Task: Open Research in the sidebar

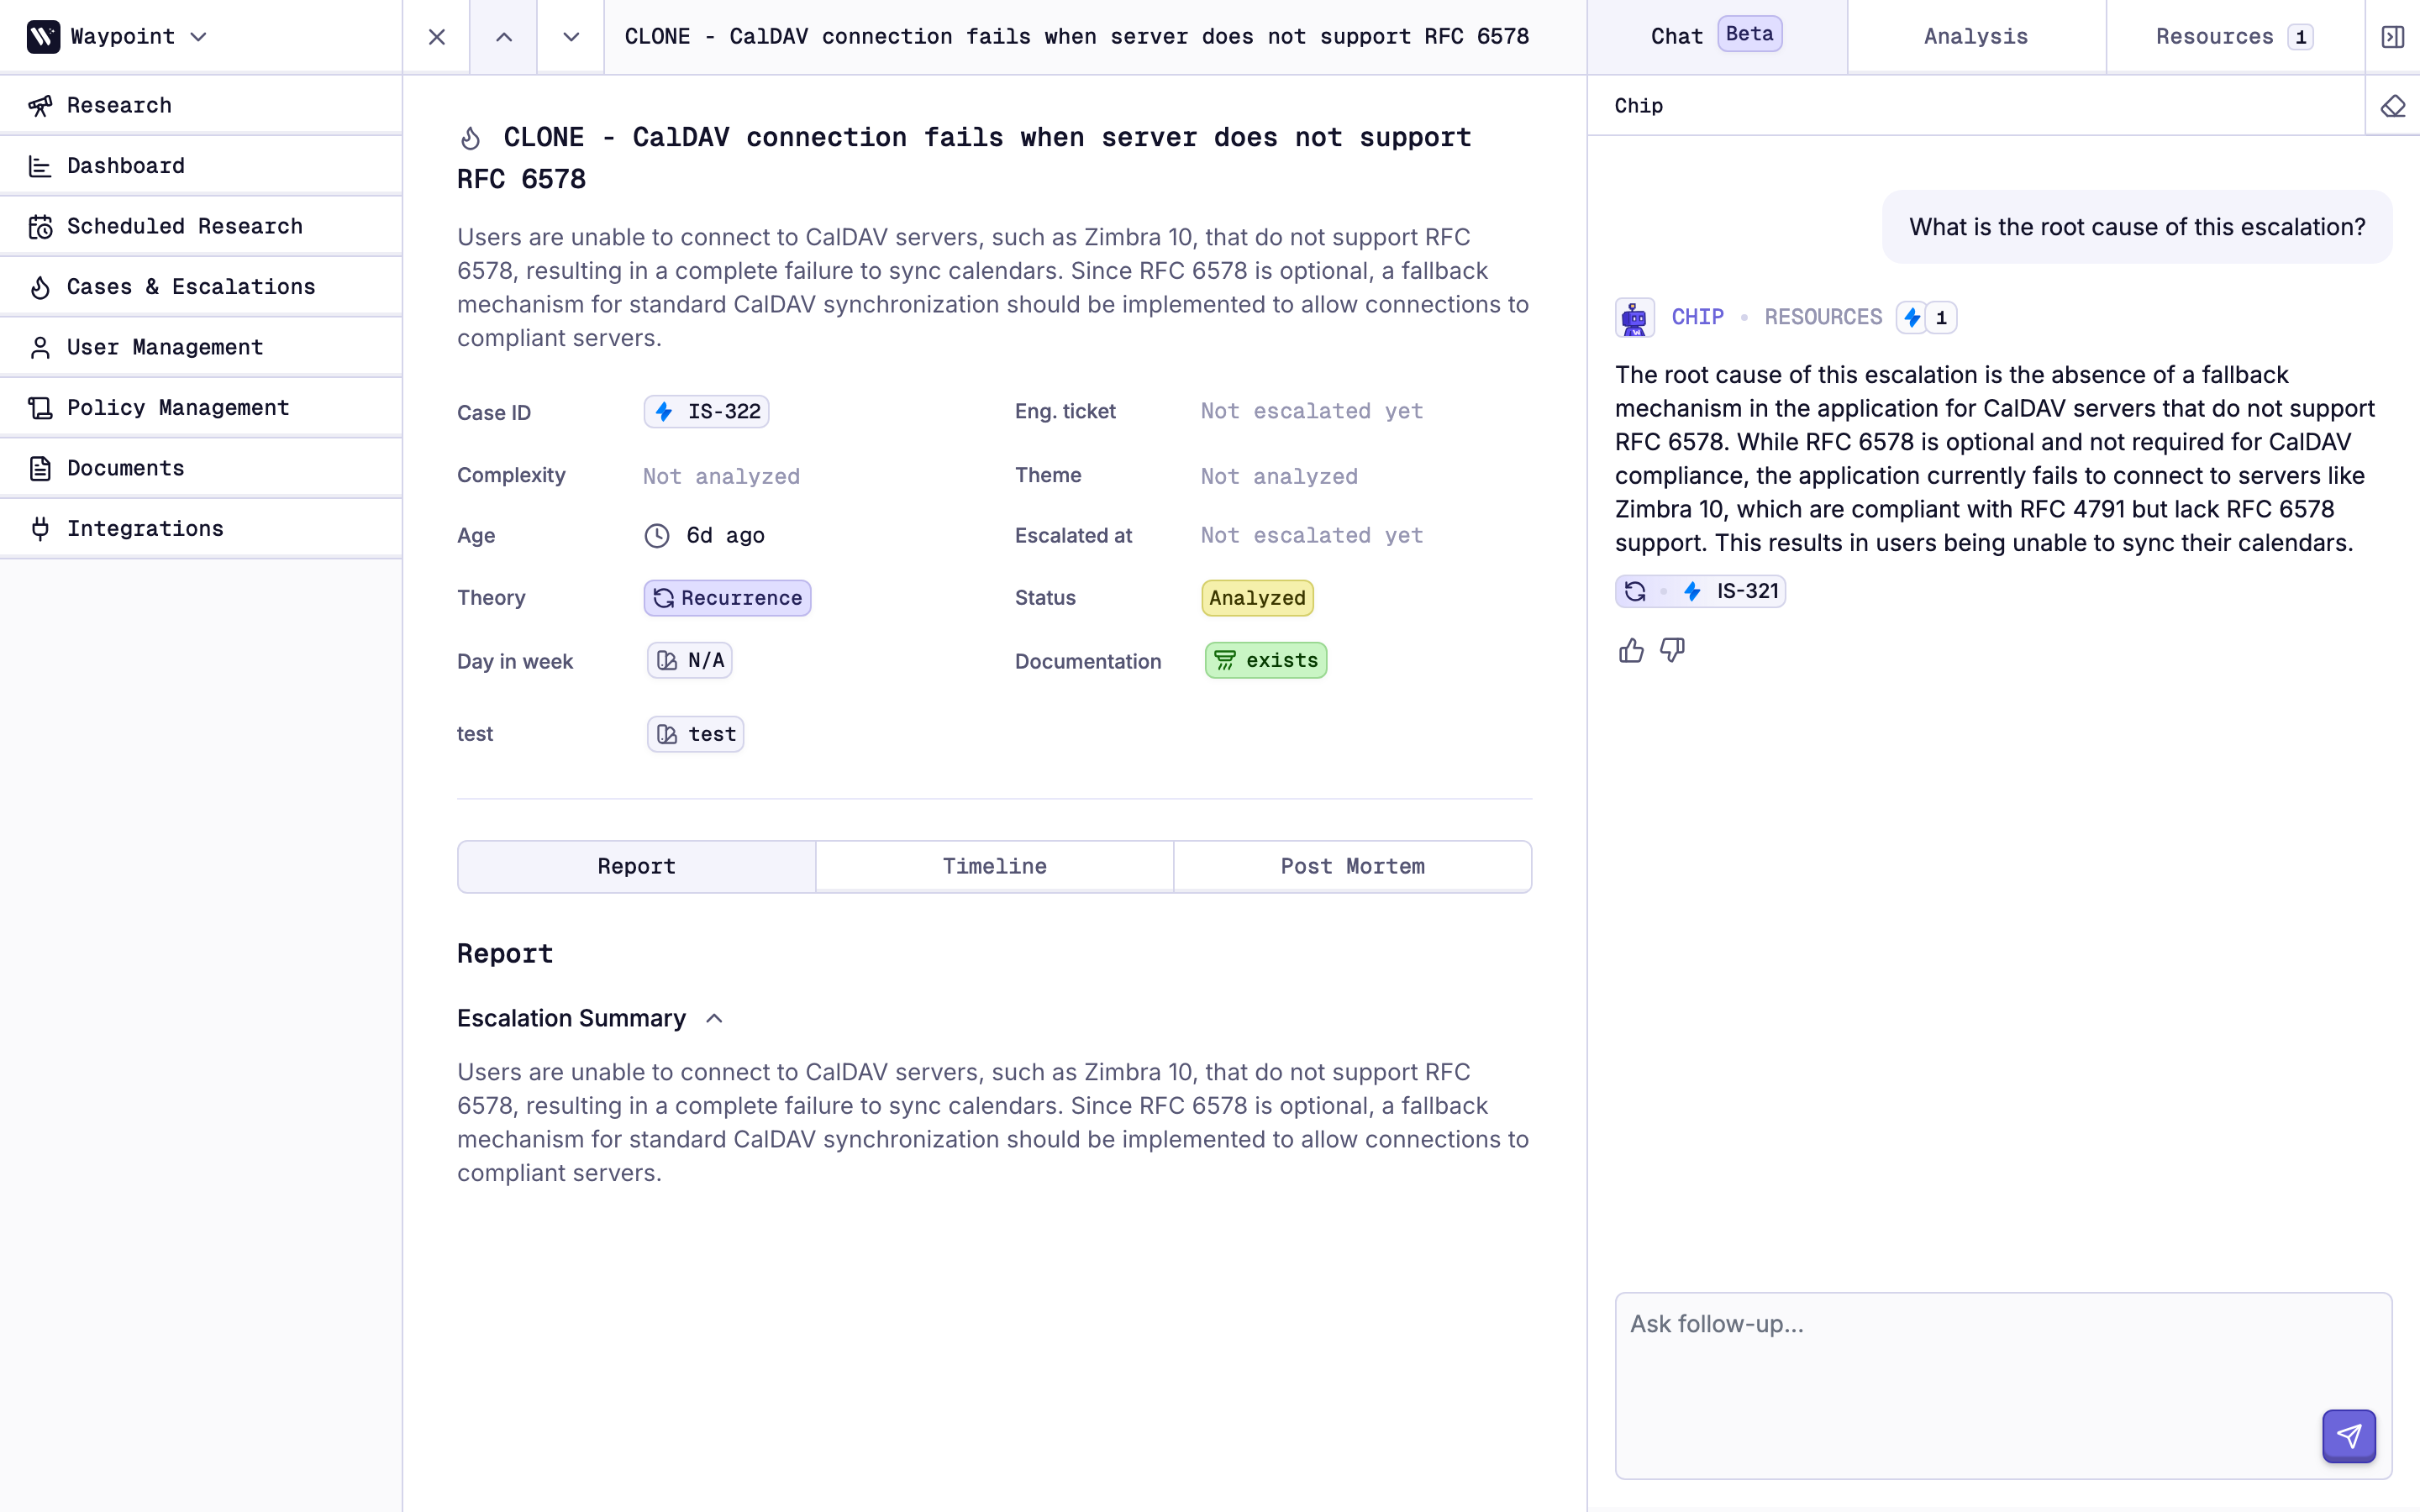Action: (201, 105)
